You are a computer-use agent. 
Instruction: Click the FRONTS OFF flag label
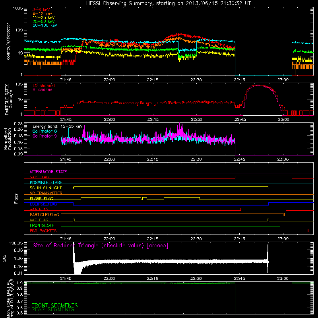point(42,225)
